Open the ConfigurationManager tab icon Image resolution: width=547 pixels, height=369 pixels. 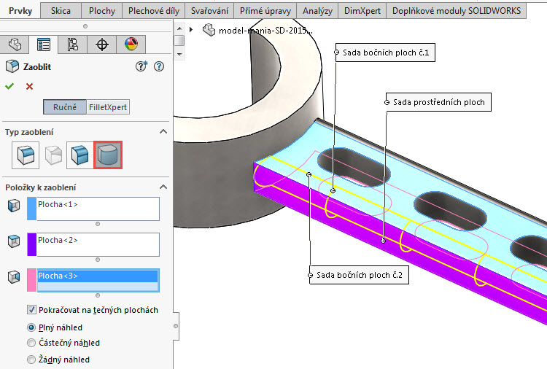(73, 44)
